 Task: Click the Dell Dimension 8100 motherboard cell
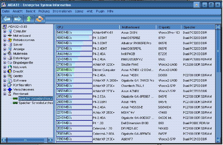135,123
